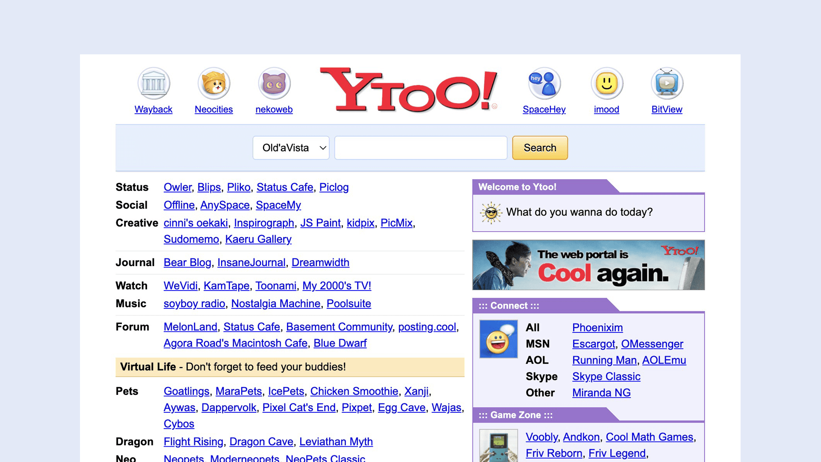The image size is (821, 462).
Task: Click the 'Cool again' web portal banner
Action: click(x=588, y=264)
